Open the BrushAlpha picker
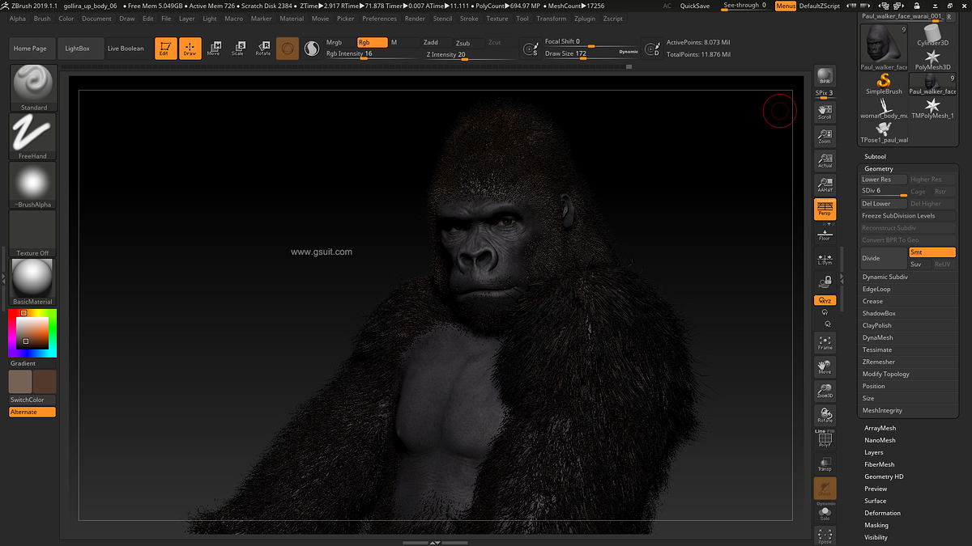 pos(33,184)
